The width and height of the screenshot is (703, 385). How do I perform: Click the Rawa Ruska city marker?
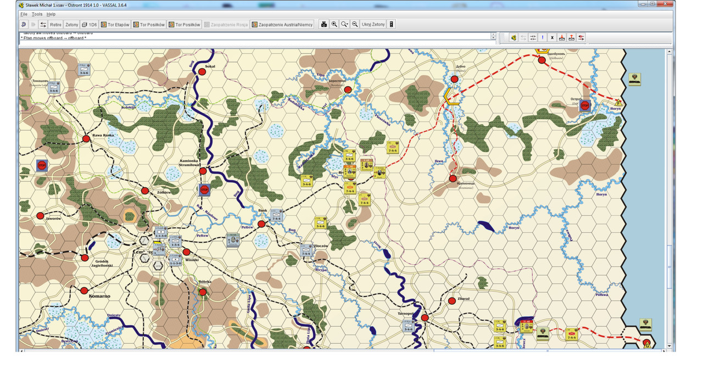point(86,139)
